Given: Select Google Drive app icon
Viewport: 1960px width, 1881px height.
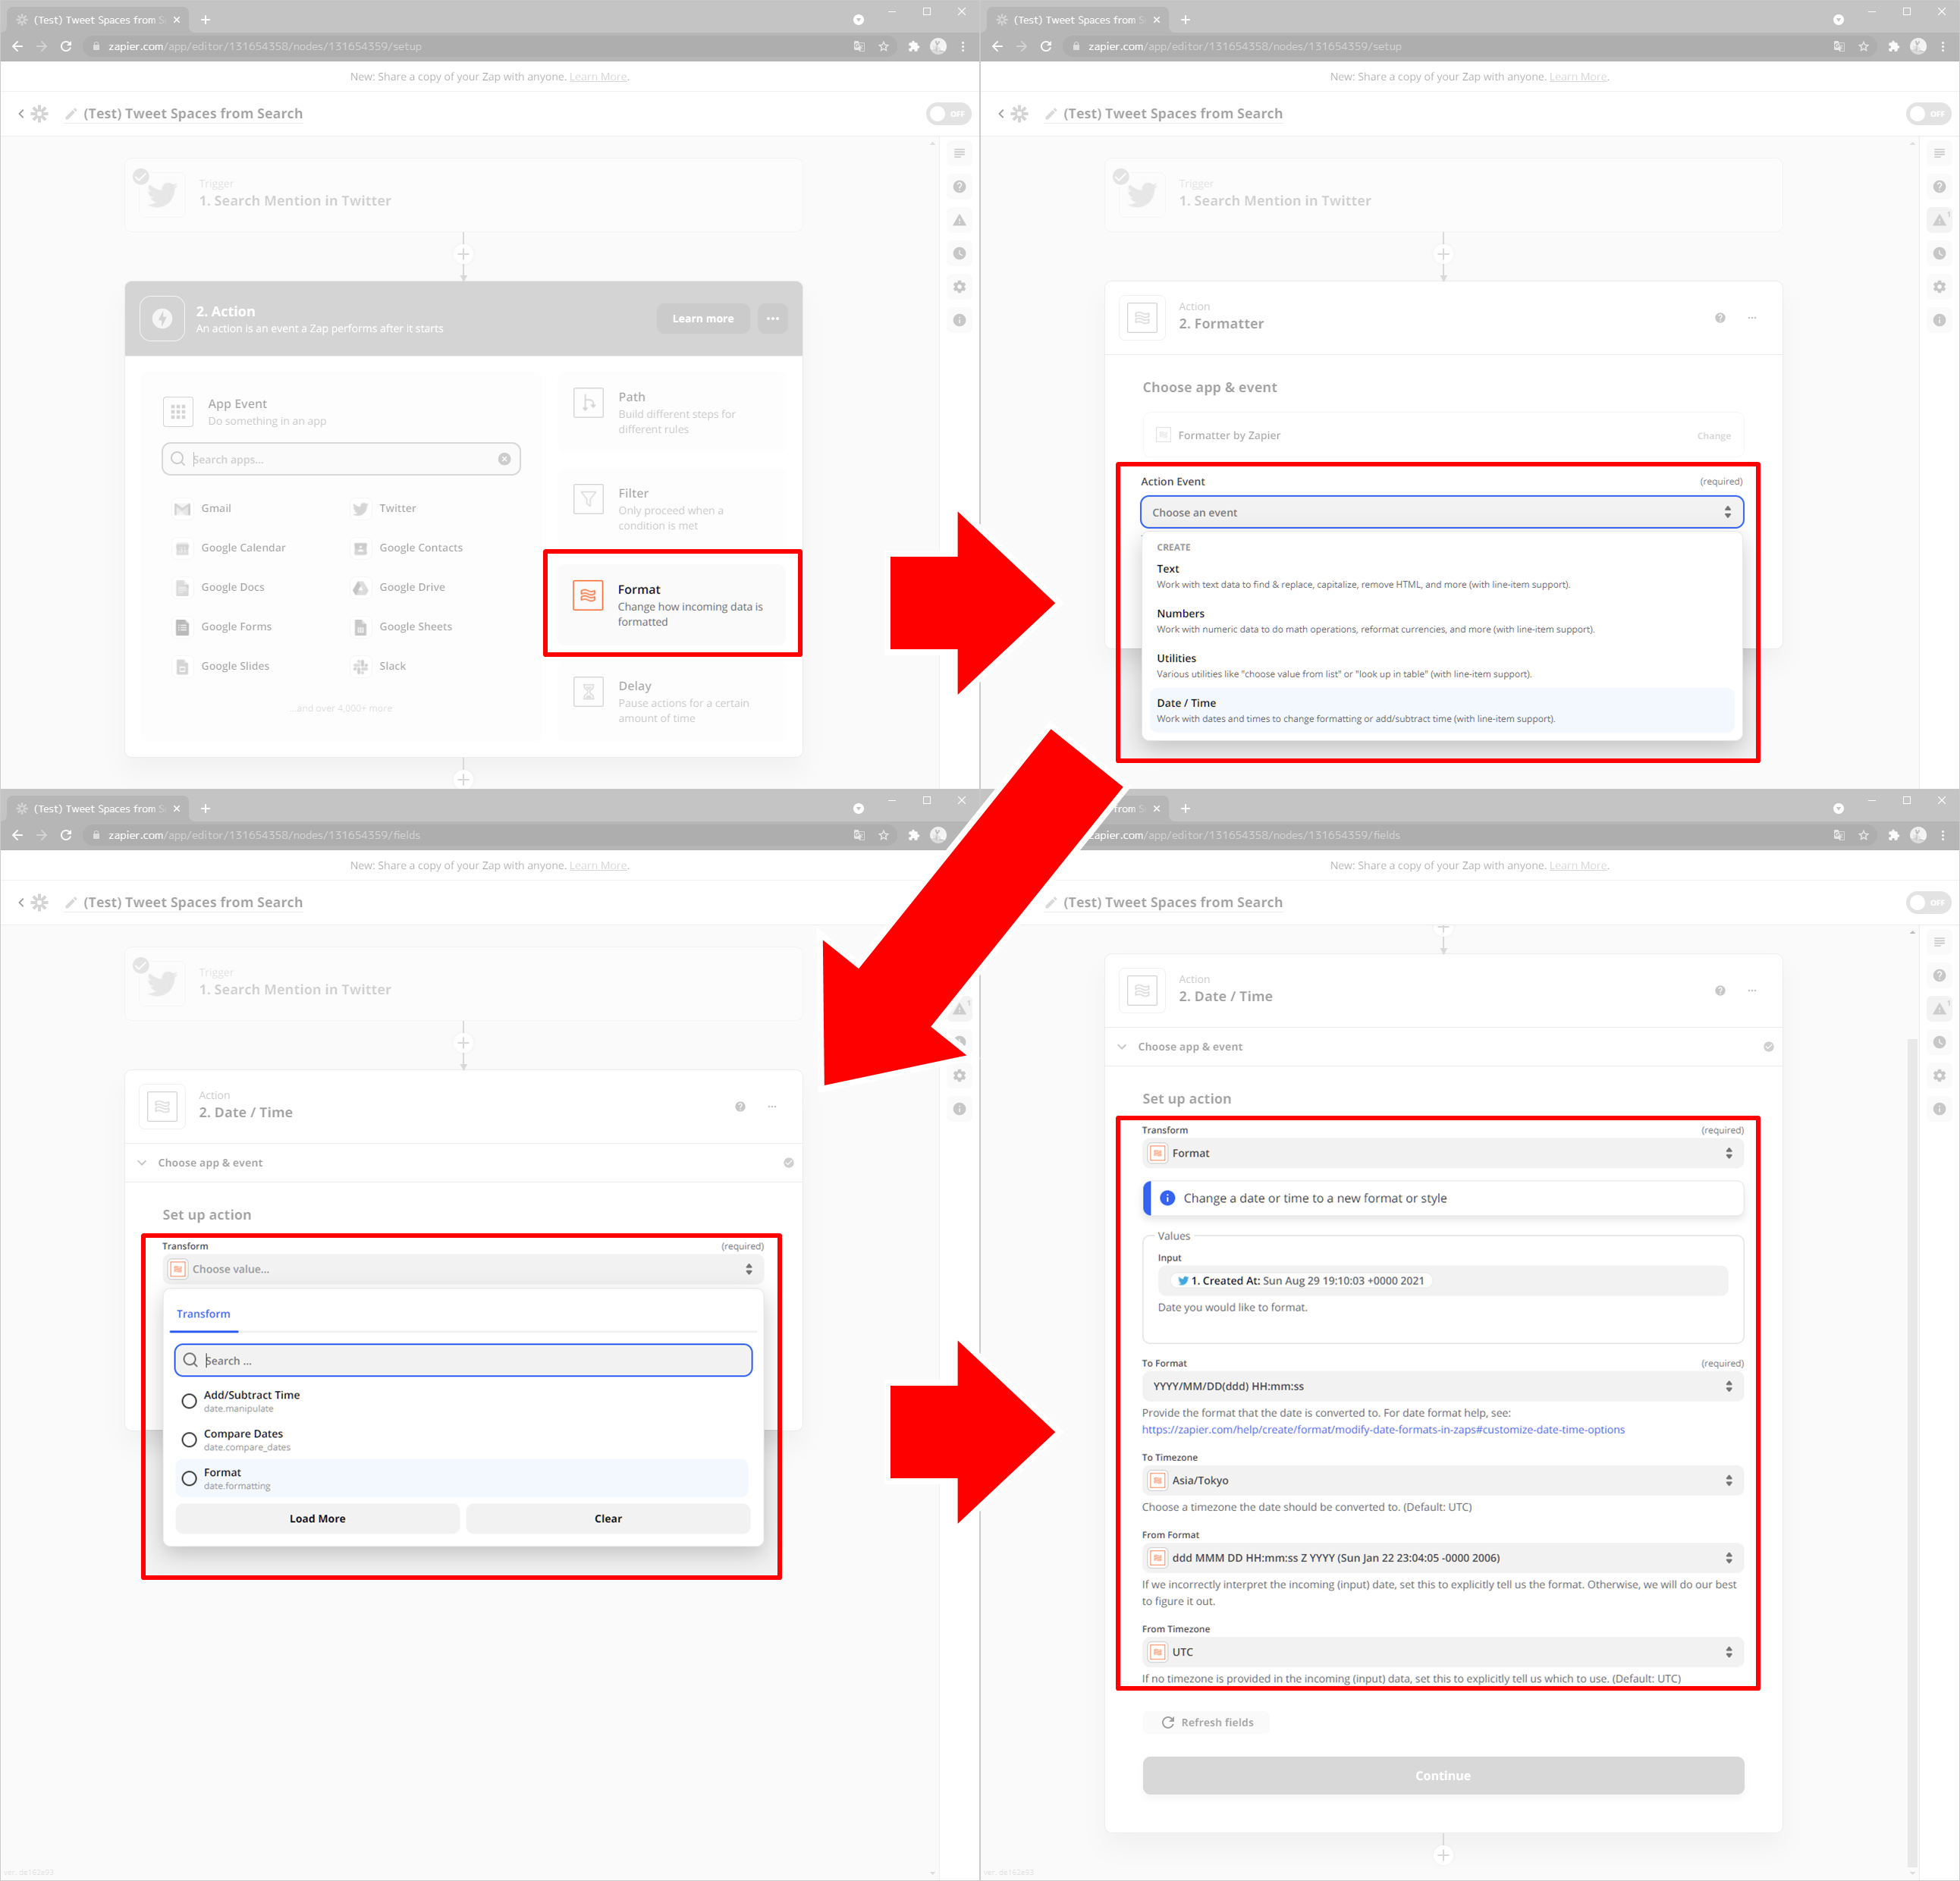Looking at the screenshot, I should click(x=360, y=588).
